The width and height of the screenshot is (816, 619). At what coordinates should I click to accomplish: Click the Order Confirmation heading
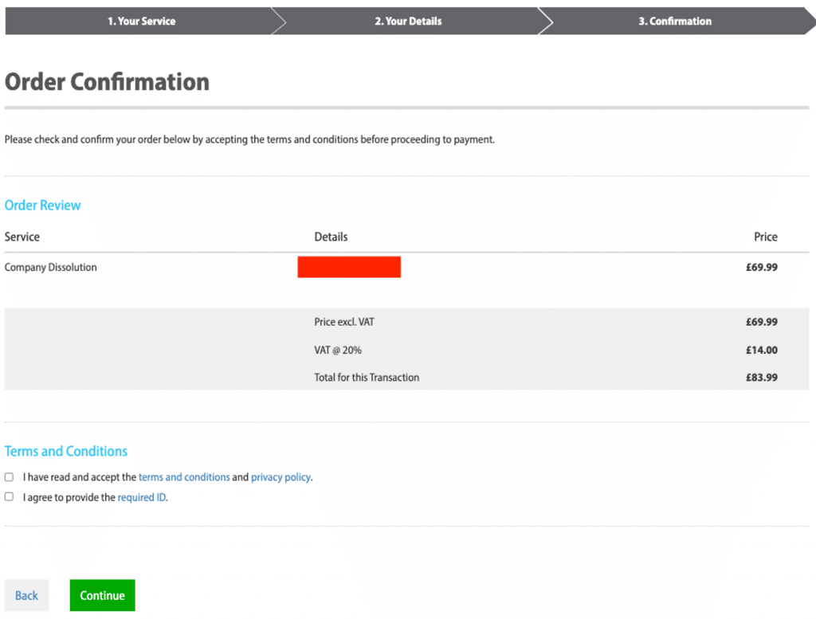108,82
